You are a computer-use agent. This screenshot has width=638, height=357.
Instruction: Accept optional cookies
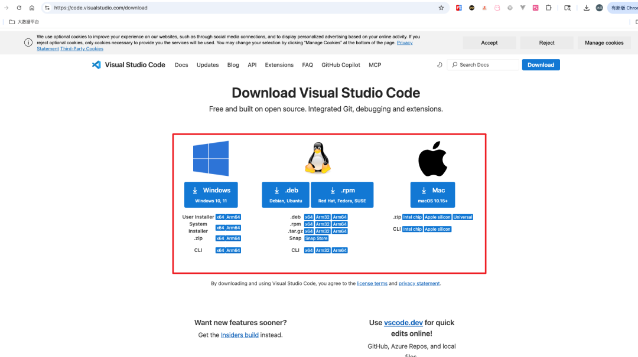[489, 42]
